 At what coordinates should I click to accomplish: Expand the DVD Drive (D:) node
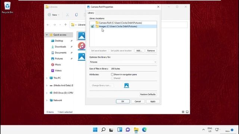pyautogui.click(x=47, y=93)
